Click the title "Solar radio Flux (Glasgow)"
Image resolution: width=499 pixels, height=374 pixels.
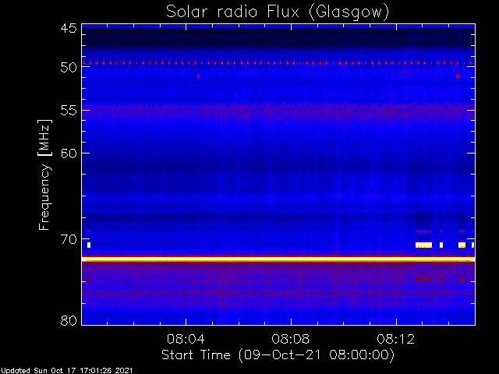coord(278,12)
